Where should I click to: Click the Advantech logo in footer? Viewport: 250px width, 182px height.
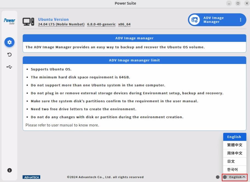click(31, 177)
